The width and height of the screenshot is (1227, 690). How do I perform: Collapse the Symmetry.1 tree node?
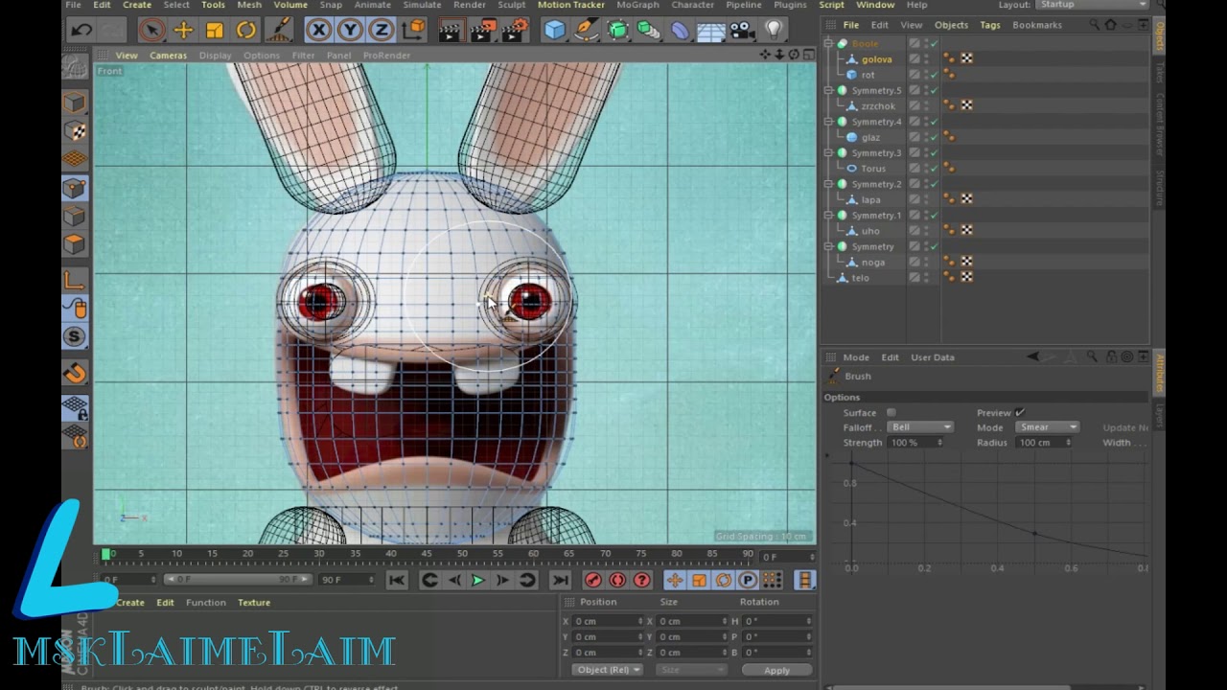[x=828, y=215]
